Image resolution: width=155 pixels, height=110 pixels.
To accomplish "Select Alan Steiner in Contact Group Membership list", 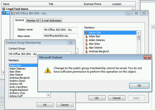I will pos(23,75).
